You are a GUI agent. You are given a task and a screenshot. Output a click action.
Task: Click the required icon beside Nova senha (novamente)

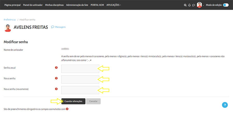point(56,89)
